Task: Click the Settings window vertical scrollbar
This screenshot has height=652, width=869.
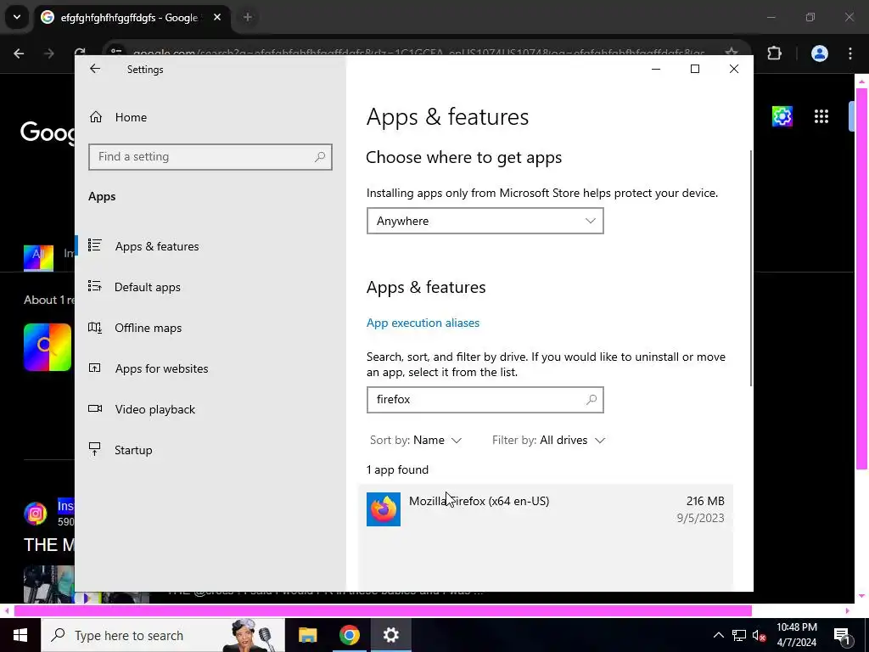Action: [x=751, y=267]
